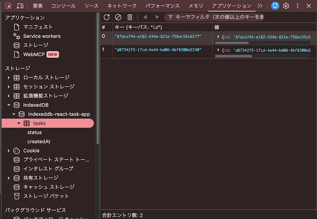This screenshot has width=317, height=219.
Task: Open キャッシュ ストレージ entry
Action: point(49,187)
